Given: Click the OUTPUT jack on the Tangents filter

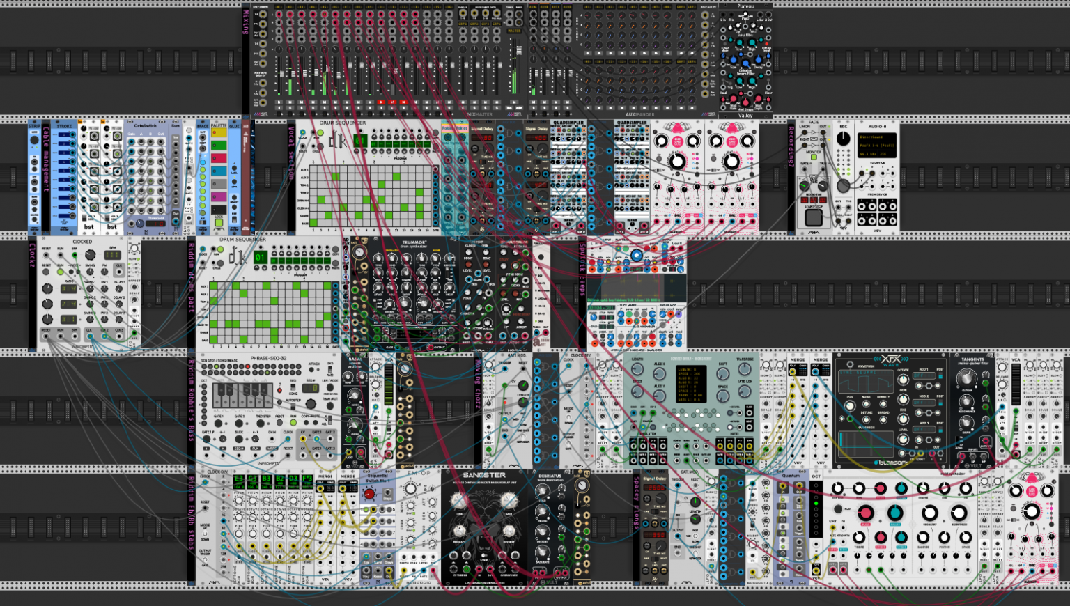Looking at the screenshot, I should [986, 442].
